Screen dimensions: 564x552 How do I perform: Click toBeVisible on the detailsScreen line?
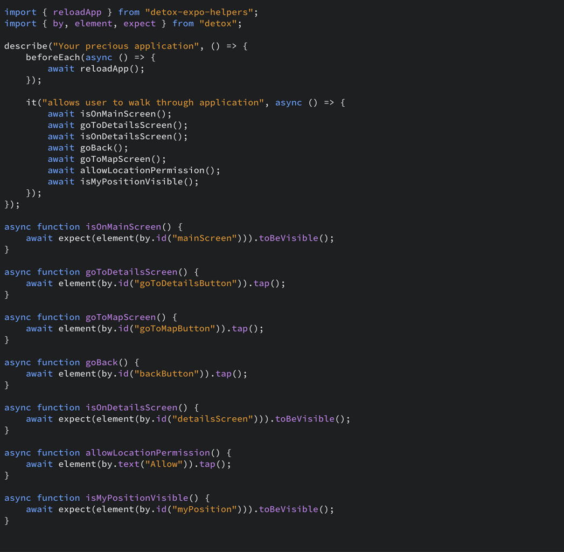pos(305,419)
